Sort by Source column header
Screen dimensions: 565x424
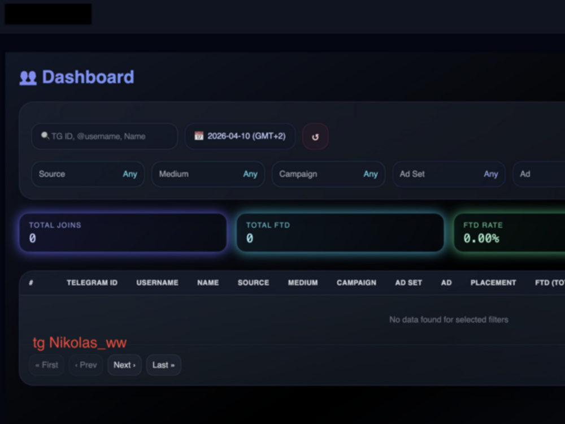point(253,283)
